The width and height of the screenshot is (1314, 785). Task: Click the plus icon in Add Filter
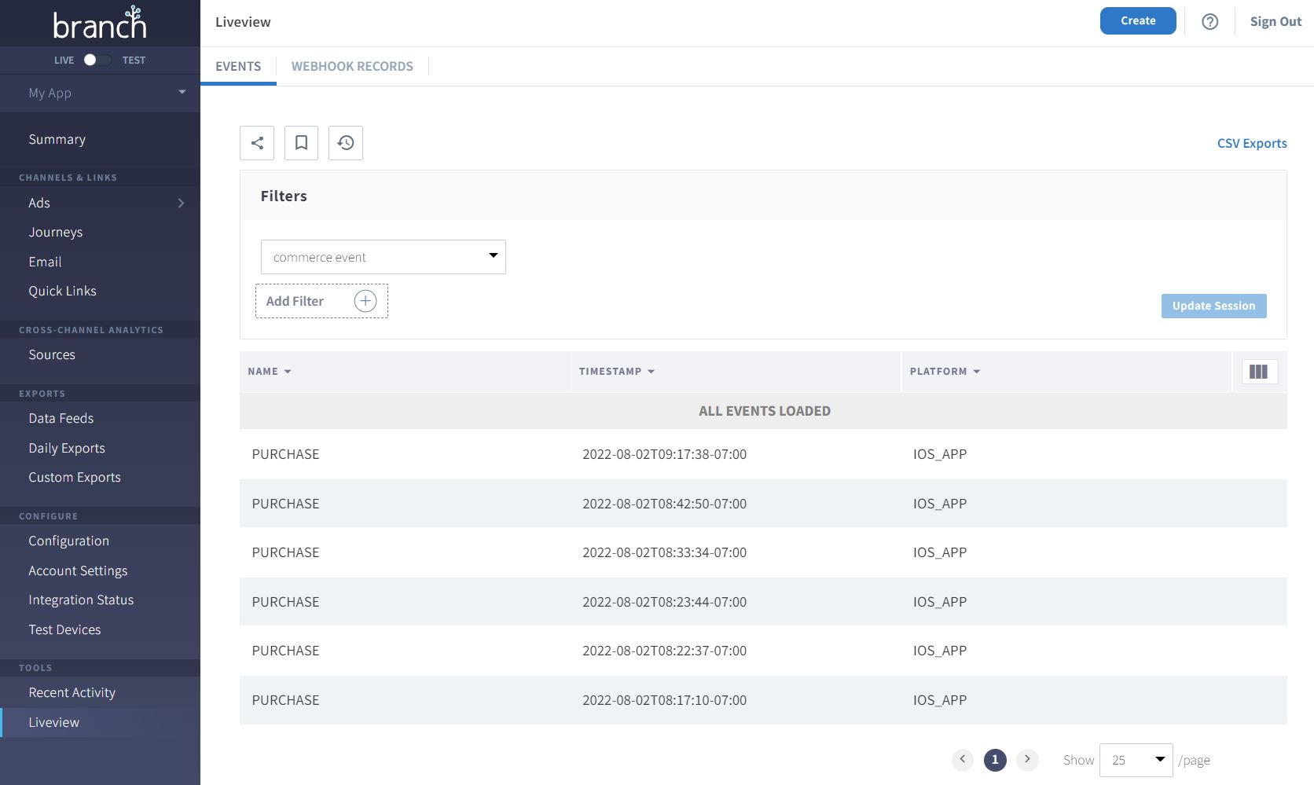365,301
